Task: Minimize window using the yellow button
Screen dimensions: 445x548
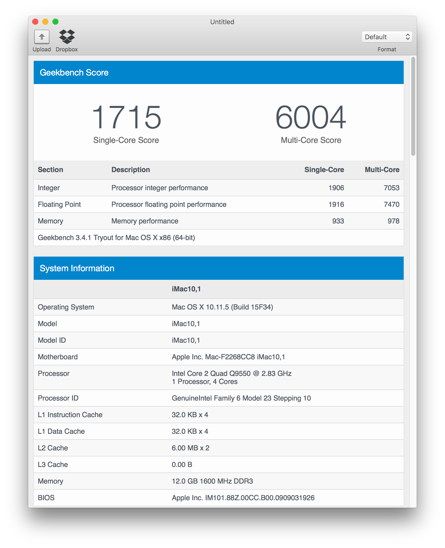Action: pos(45,22)
